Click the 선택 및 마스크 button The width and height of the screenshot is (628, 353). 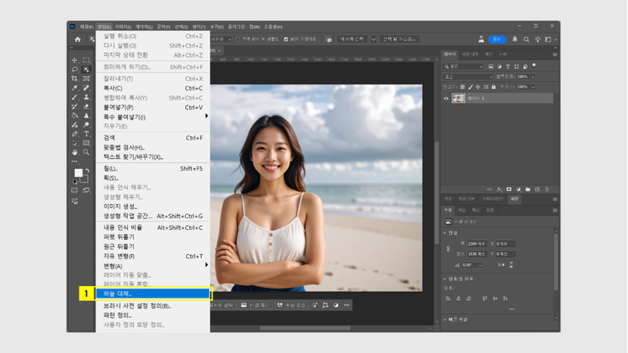pos(399,39)
